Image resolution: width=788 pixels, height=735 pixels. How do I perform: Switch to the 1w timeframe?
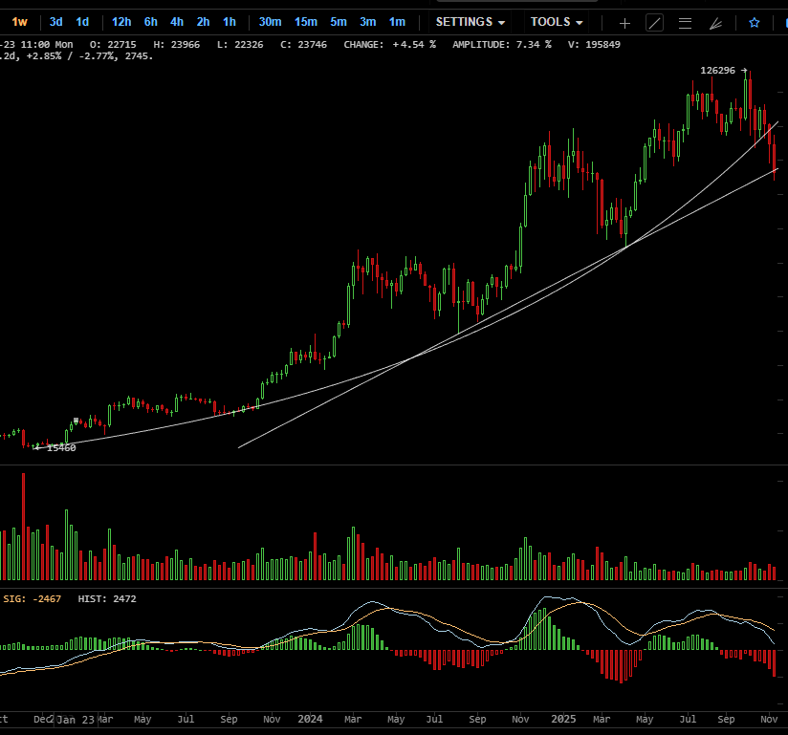point(19,22)
